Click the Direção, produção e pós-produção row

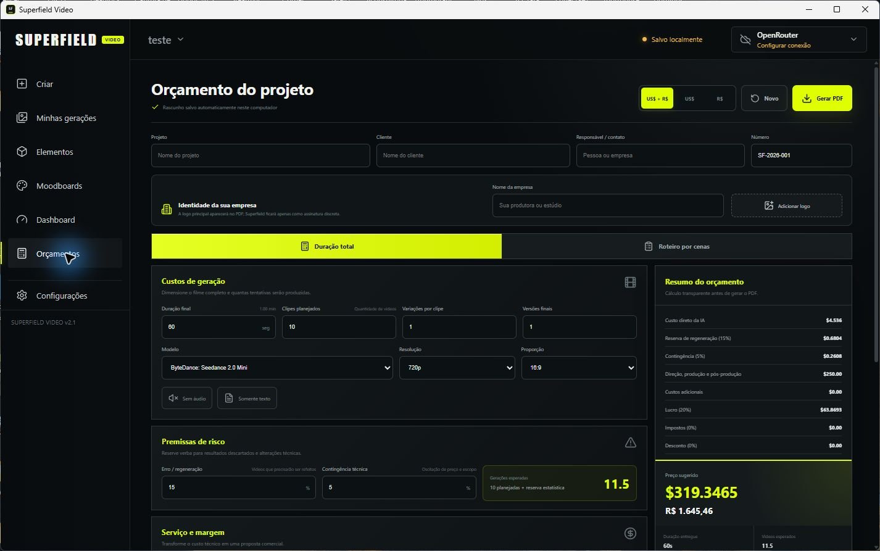coord(753,374)
